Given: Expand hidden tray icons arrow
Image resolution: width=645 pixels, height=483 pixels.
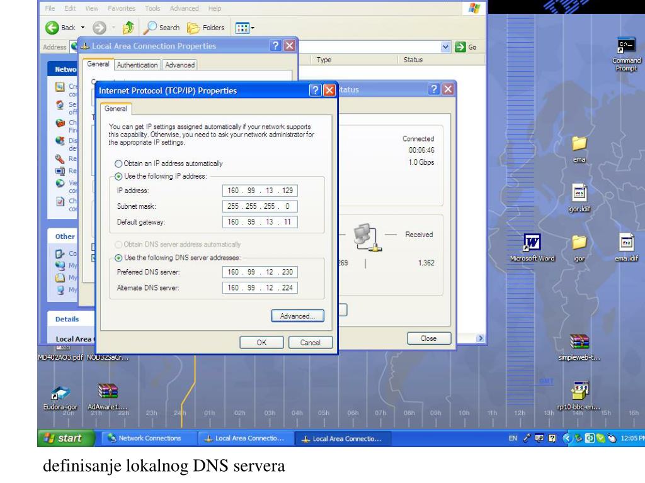Looking at the screenshot, I should [567, 438].
